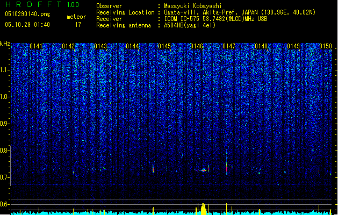Click the 0146 time marker
The width and height of the screenshot is (338, 215).
point(197,46)
